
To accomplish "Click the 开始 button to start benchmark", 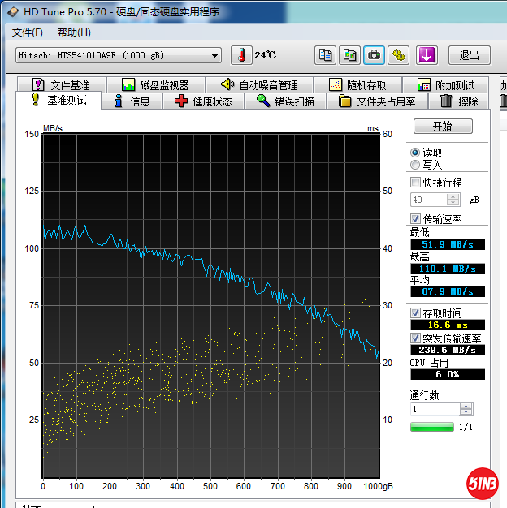I will [442, 127].
